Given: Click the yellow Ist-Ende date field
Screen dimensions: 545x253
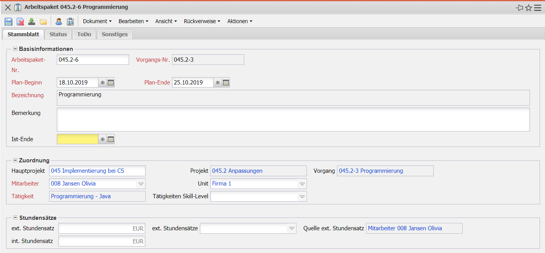Looking at the screenshot, I should 77,139.
